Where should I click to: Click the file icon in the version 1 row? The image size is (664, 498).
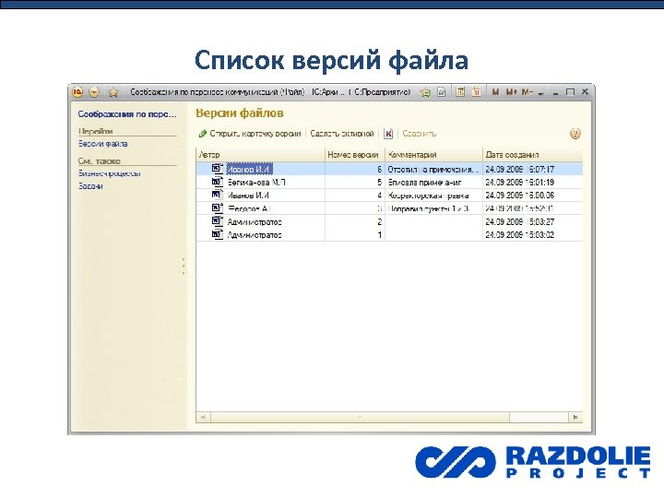218,234
